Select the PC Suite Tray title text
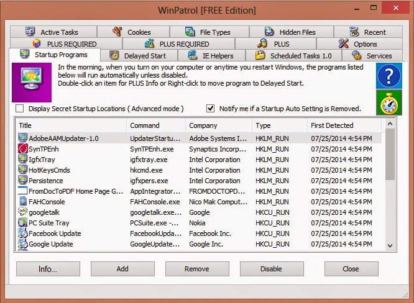This screenshot has height=303, width=414. pyautogui.click(x=49, y=223)
